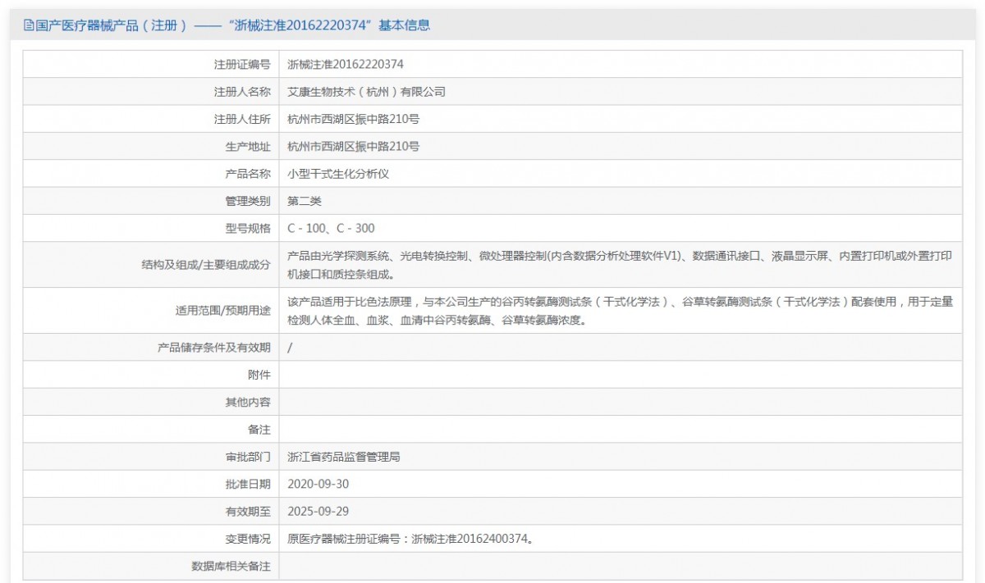This screenshot has height=583, width=985.
Task: Click the label "注册人住所"
Action: pyautogui.click(x=242, y=119)
